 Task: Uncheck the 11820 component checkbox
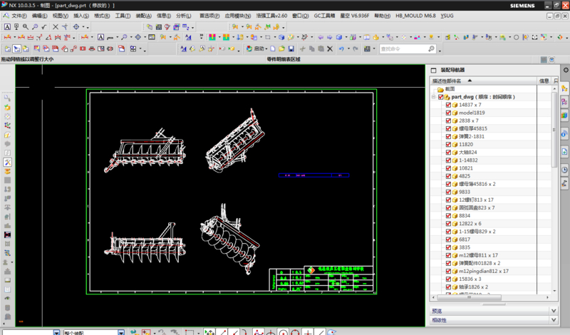(x=448, y=145)
